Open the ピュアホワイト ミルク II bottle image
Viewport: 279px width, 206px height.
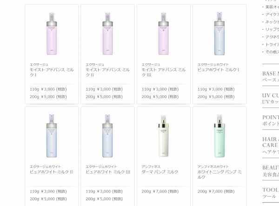click(x=52, y=136)
